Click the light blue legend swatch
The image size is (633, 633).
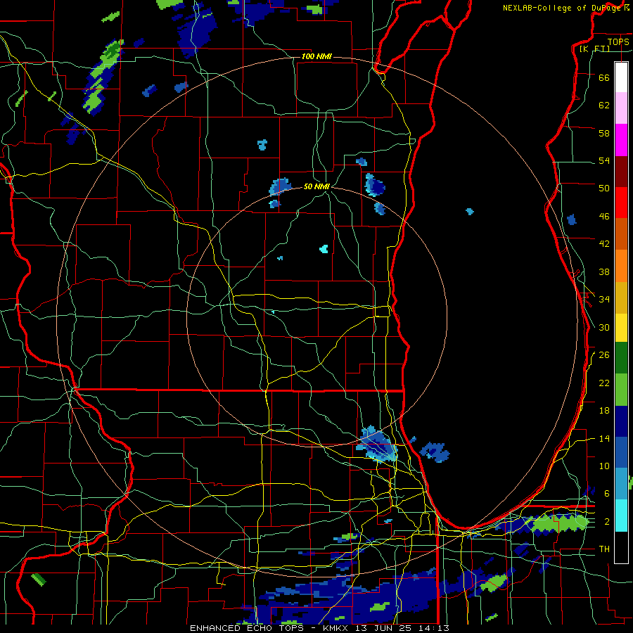[621, 484]
